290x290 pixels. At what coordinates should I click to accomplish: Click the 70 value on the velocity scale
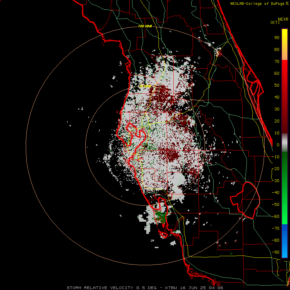pyautogui.click(x=277, y=62)
